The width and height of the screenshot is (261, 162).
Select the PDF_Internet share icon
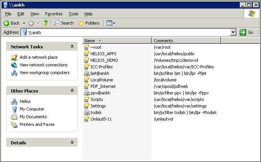[87, 86]
